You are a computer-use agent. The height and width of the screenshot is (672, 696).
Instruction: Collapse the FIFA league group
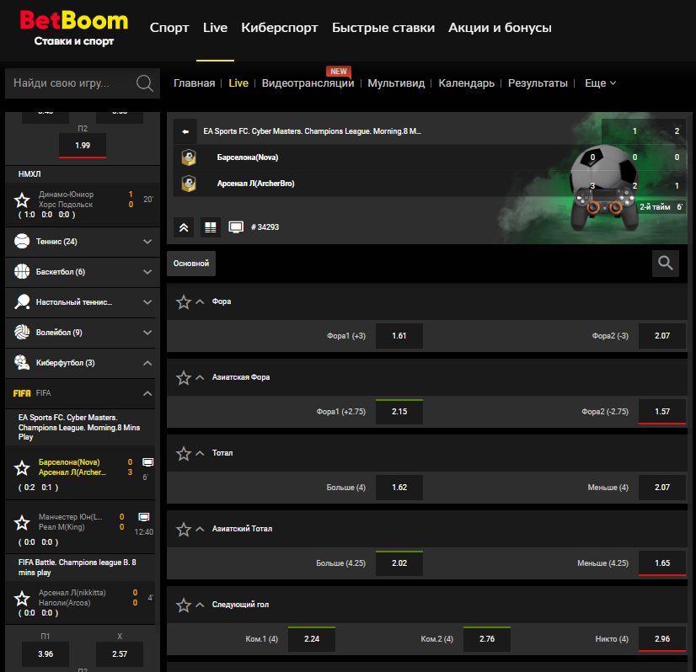coord(147,393)
